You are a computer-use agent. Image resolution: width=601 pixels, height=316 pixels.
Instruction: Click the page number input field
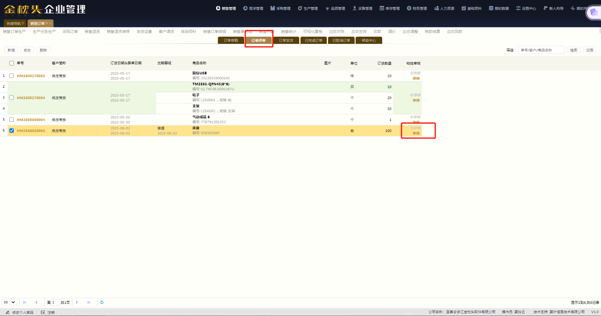(x=55, y=302)
